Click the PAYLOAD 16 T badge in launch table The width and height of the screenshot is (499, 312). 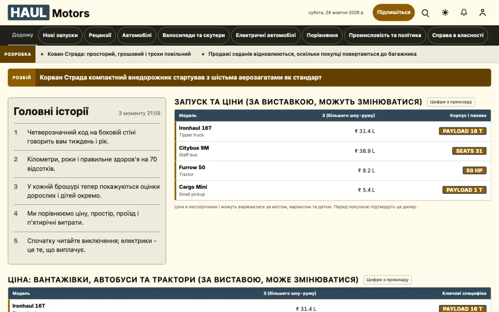point(462,131)
